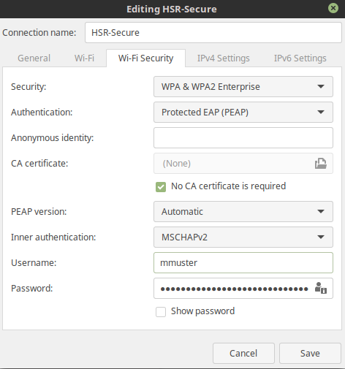Open the WPA & WPA2 Enterprise security dropdown
Viewport: 345px width, 369px height.
(243, 87)
